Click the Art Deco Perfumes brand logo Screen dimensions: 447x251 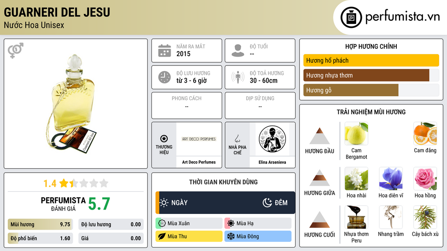point(199,139)
